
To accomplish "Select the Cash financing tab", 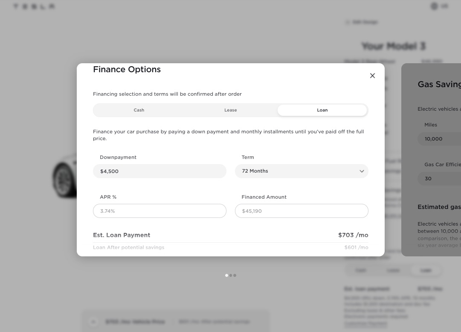I will pos(139,110).
